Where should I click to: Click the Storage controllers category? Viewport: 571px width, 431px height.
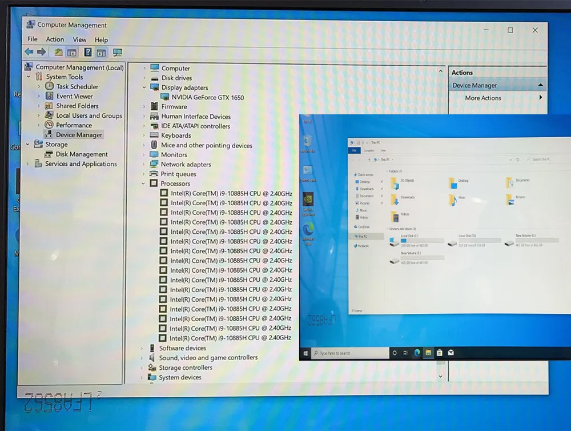(x=186, y=368)
